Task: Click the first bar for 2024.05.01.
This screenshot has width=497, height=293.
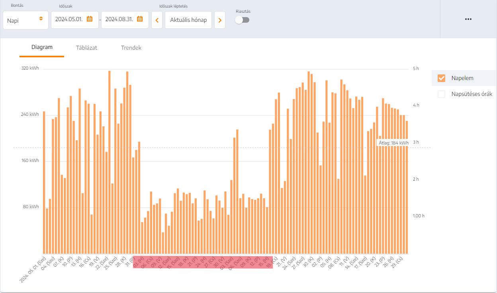Action: click(44, 182)
